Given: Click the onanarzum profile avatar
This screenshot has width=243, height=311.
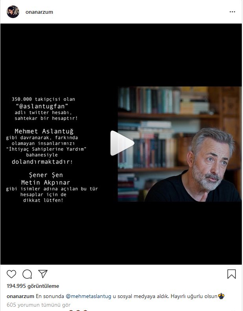Looking at the screenshot, I should point(13,12).
